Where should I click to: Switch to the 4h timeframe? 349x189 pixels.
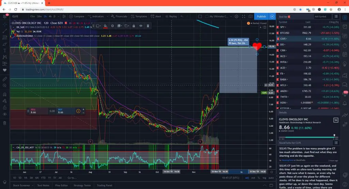click(50, 16)
